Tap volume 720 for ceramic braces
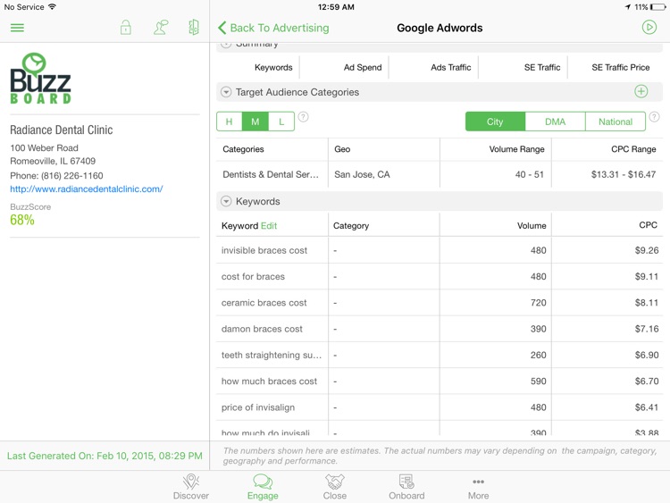Viewport: 670px width, 503px height. (x=539, y=303)
